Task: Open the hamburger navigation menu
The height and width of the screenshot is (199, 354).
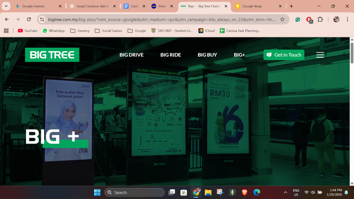Action: tap(320, 55)
